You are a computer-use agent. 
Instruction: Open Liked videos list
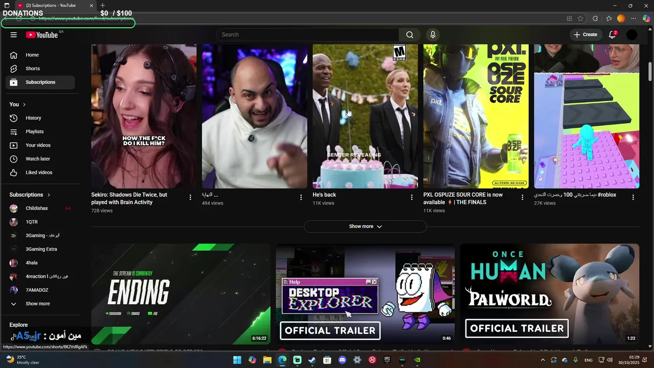pyautogui.click(x=40, y=172)
